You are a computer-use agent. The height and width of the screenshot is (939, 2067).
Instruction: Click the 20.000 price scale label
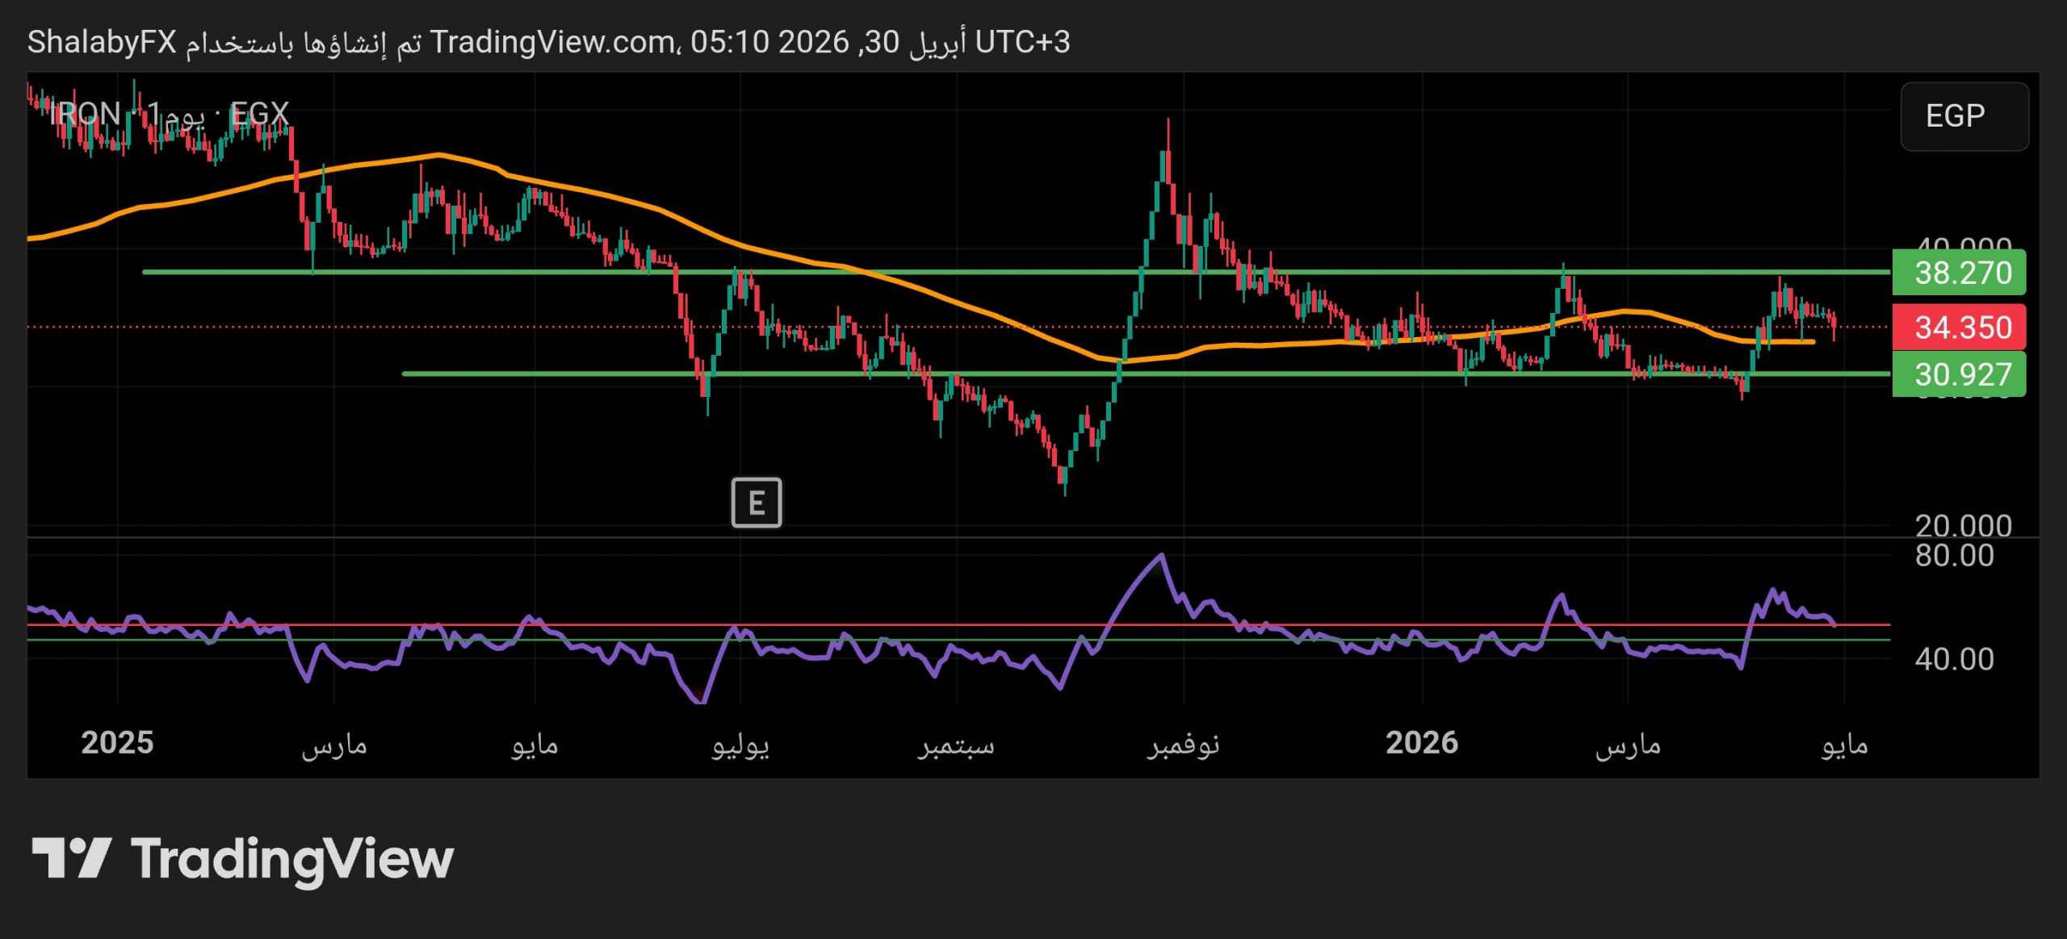point(1962,526)
